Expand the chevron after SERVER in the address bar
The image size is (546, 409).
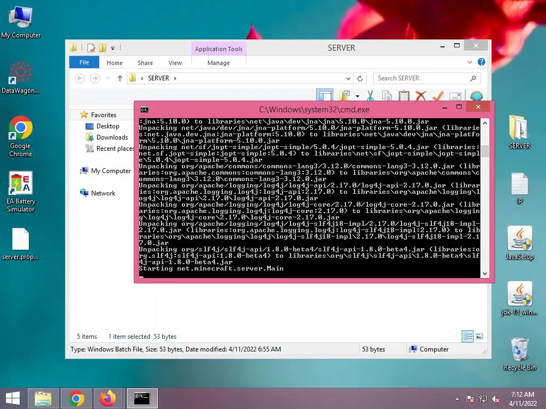(x=175, y=79)
